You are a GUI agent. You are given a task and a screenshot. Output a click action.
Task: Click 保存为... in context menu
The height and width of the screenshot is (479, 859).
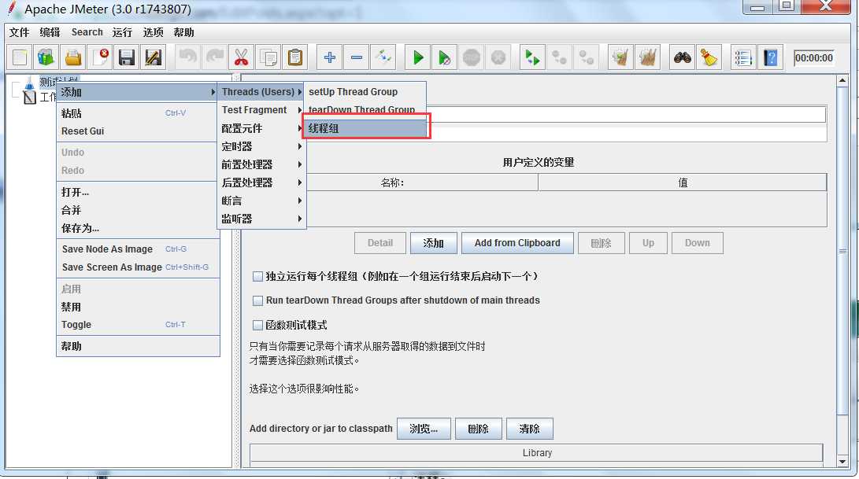(x=138, y=228)
